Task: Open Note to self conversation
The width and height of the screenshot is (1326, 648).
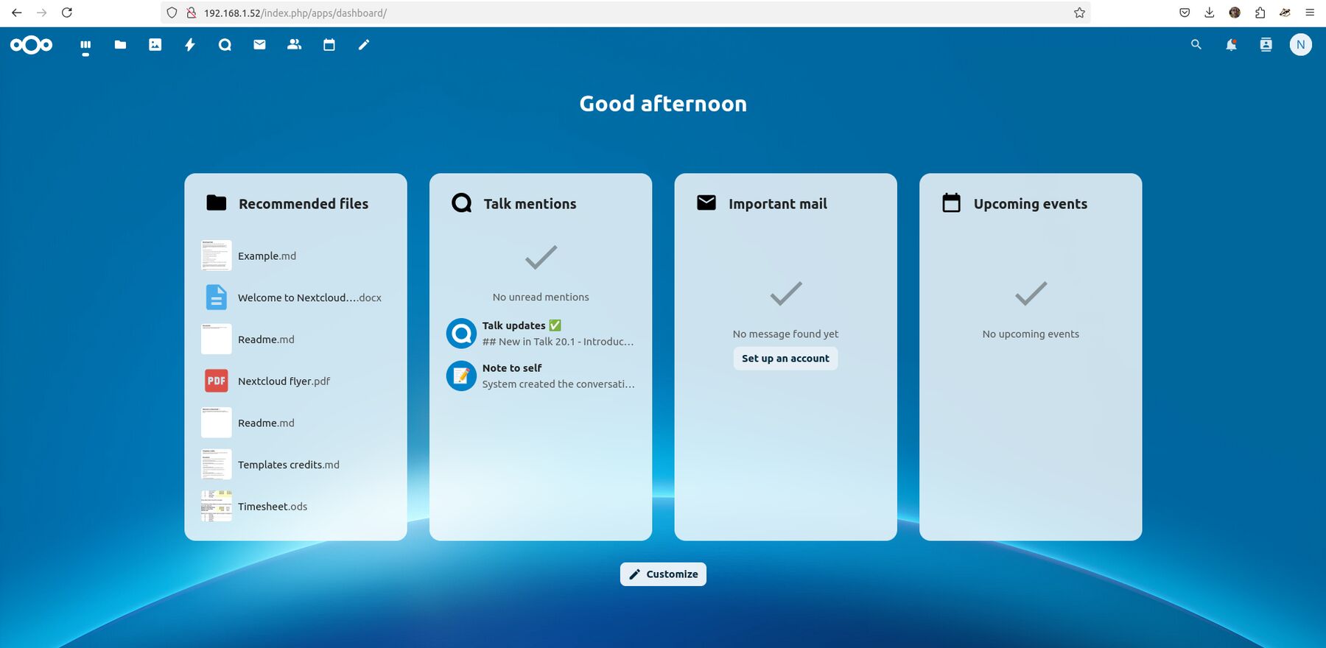Action: (x=541, y=376)
